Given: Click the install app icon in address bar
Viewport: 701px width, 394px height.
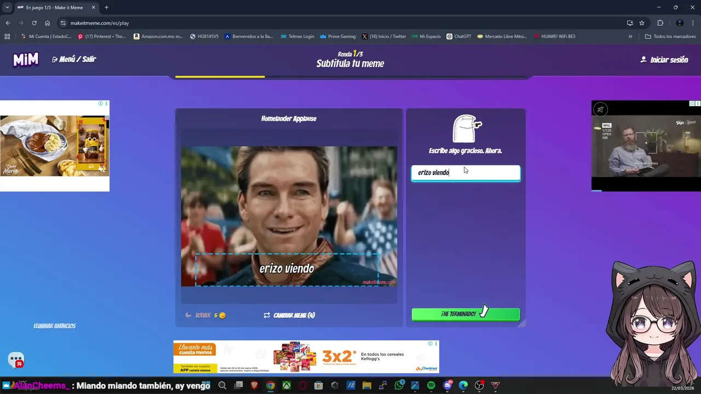Looking at the screenshot, I should tap(630, 23).
